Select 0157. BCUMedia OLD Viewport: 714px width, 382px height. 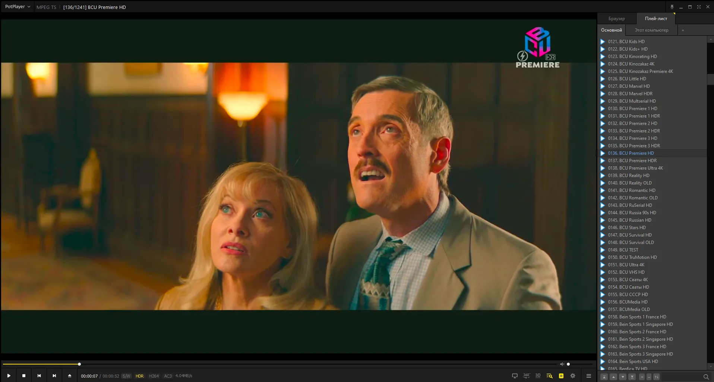(652, 309)
